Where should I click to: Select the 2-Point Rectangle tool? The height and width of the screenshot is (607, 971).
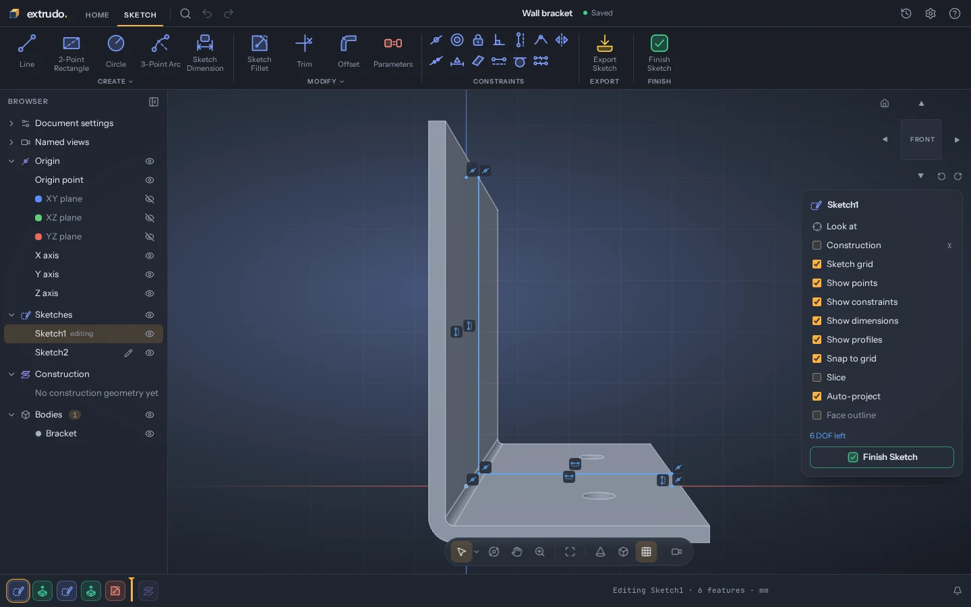71,53
